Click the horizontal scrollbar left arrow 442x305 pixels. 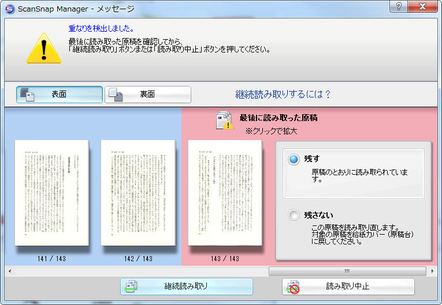(8, 270)
